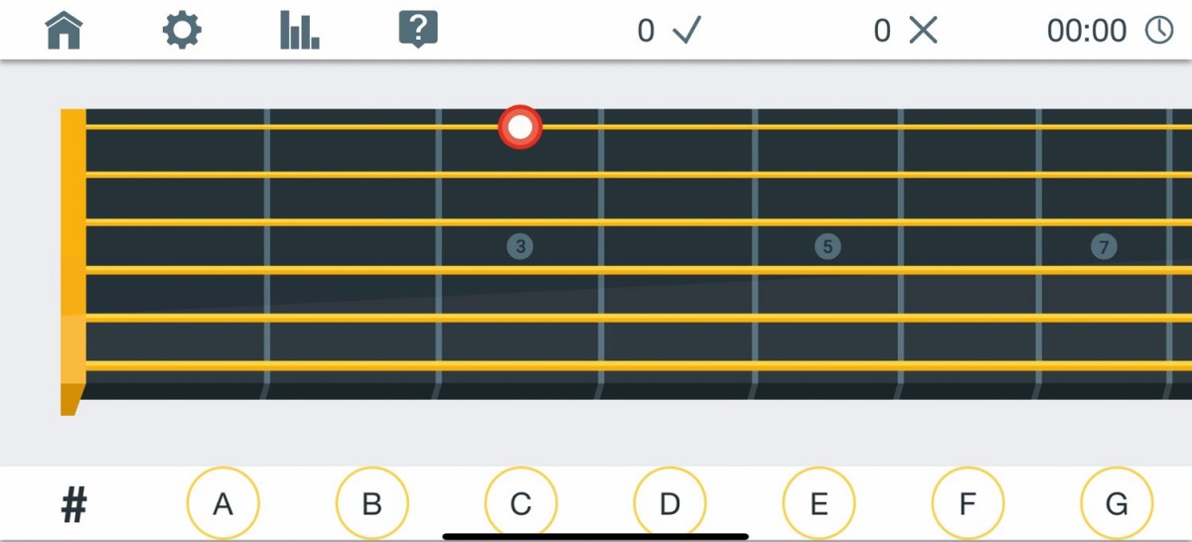The height and width of the screenshot is (542, 1192).
Task: Tap the clock timer icon
Action: 1159,31
